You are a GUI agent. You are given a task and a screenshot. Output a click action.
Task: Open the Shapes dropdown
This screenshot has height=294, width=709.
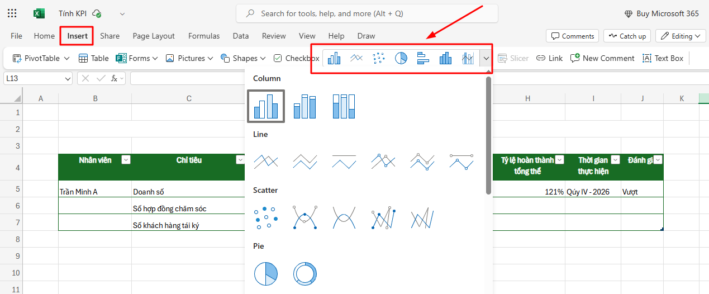[263, 58]
